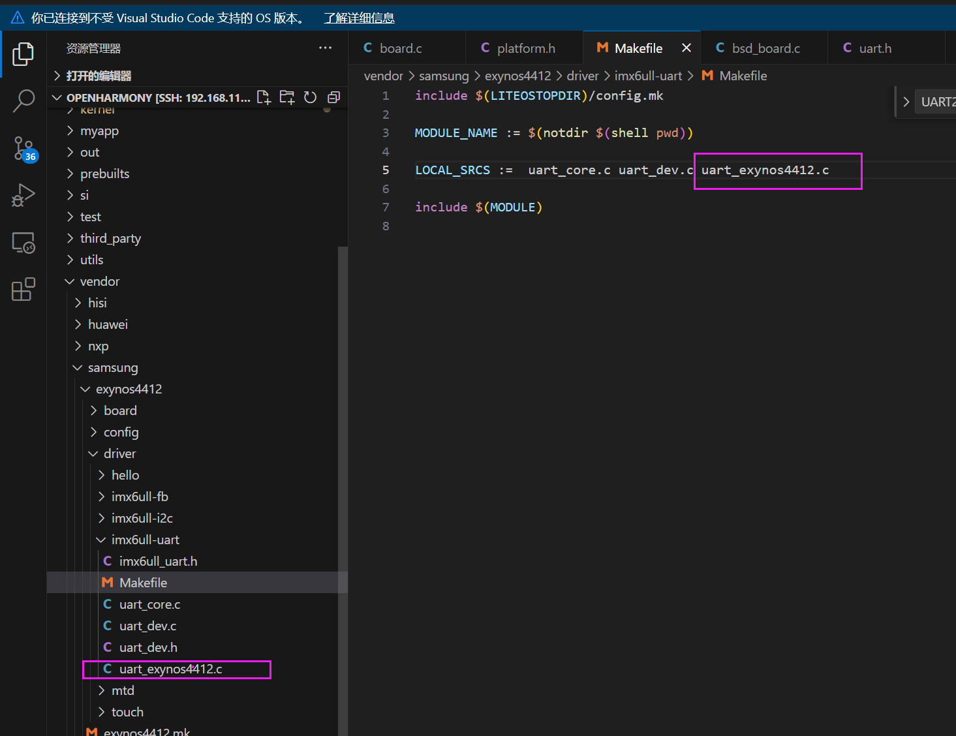Open the learn more details link
The width and height of the screenshot is (956, 736).
tap(360, 18)
